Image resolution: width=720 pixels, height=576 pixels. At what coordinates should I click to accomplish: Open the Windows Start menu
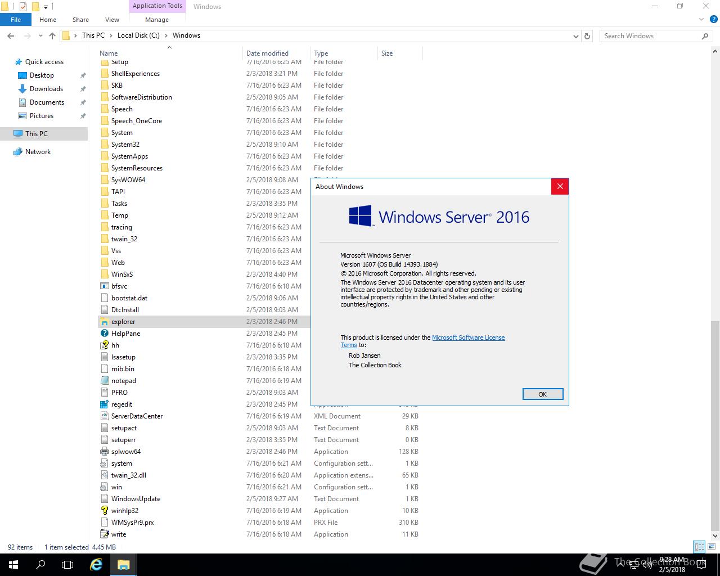[13, 565]
